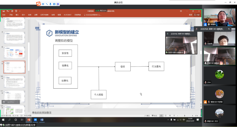Click the Sogou input toolbar microphone icon
This screenshot has width=237, height=127.
50,4
